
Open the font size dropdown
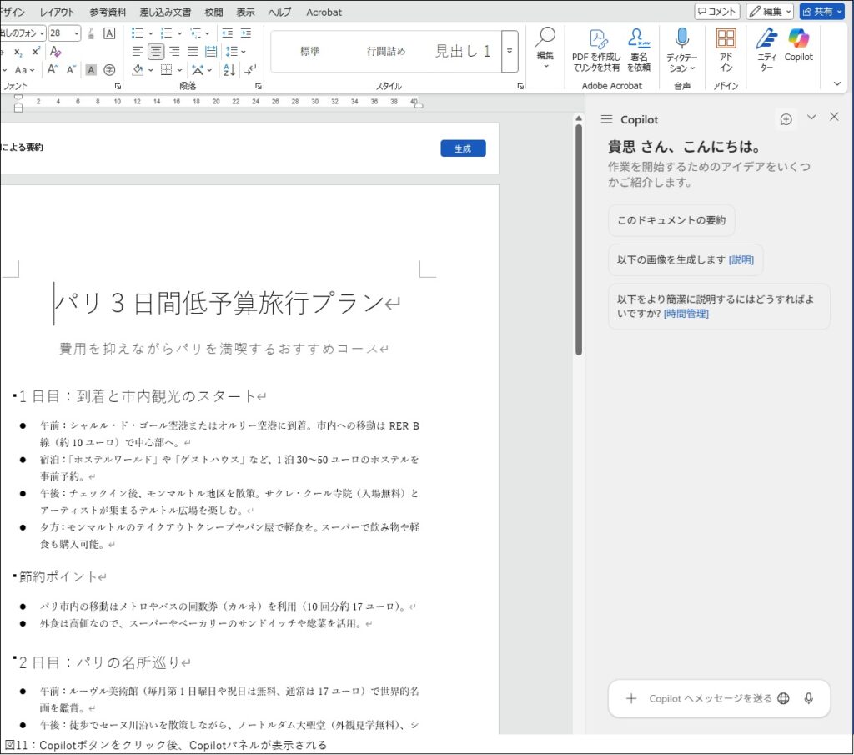(x=78, y=33)
